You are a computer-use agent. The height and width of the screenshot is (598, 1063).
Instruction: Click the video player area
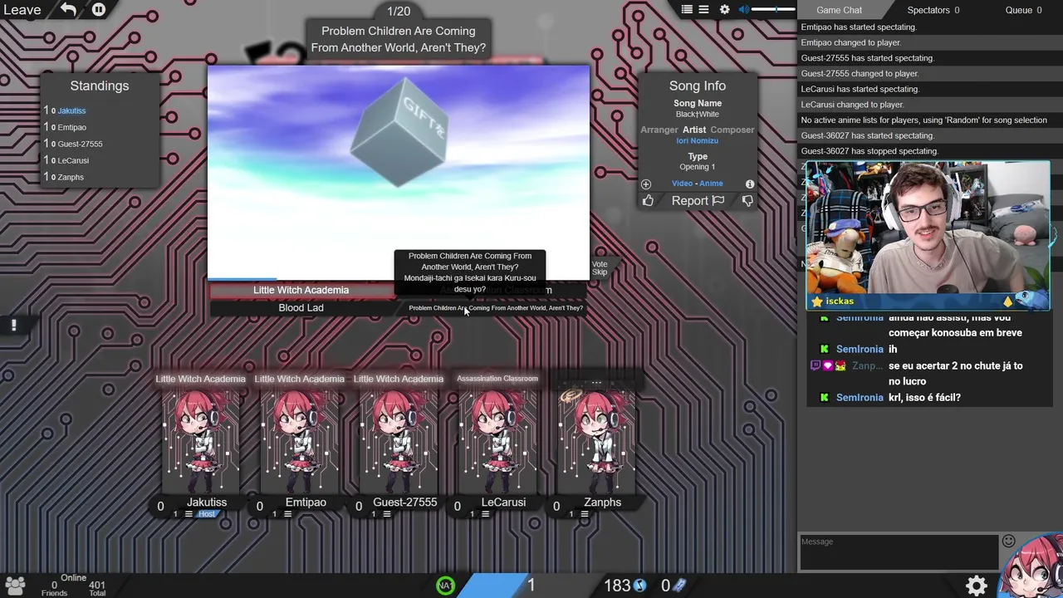coord(399,172)
